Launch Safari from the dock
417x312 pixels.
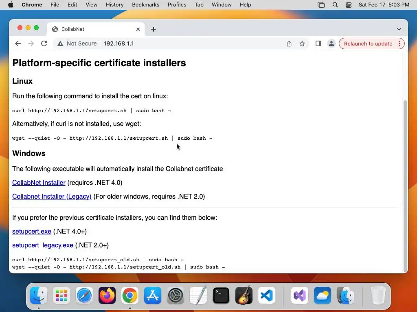(x=84, y=295)
